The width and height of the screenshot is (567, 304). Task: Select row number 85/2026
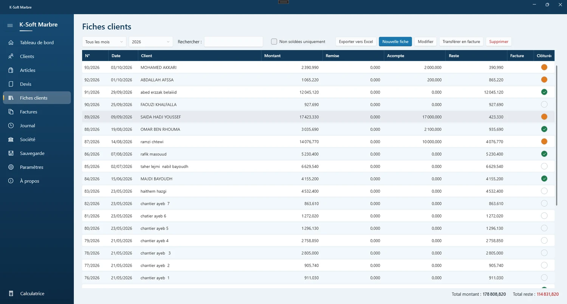point(92,166)
